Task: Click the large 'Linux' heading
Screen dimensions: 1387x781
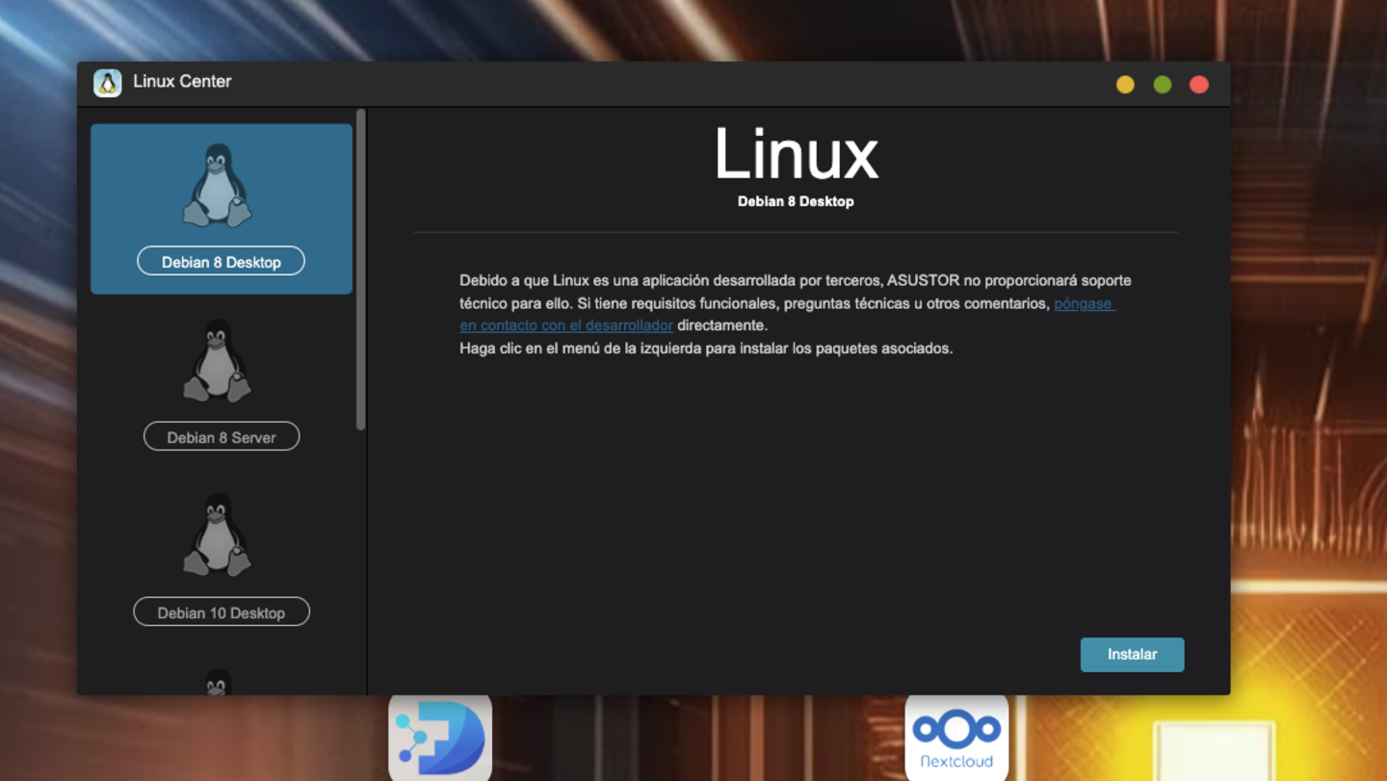Action: [x=797, y=154]
